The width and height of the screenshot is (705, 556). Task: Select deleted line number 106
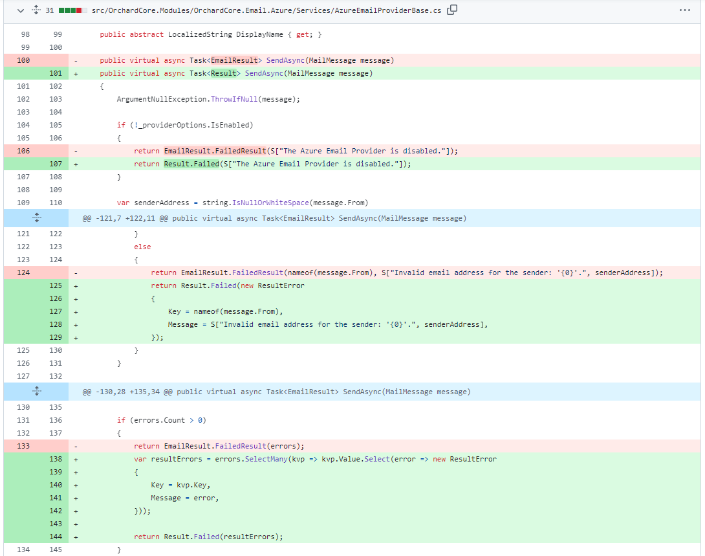(23, 151)
